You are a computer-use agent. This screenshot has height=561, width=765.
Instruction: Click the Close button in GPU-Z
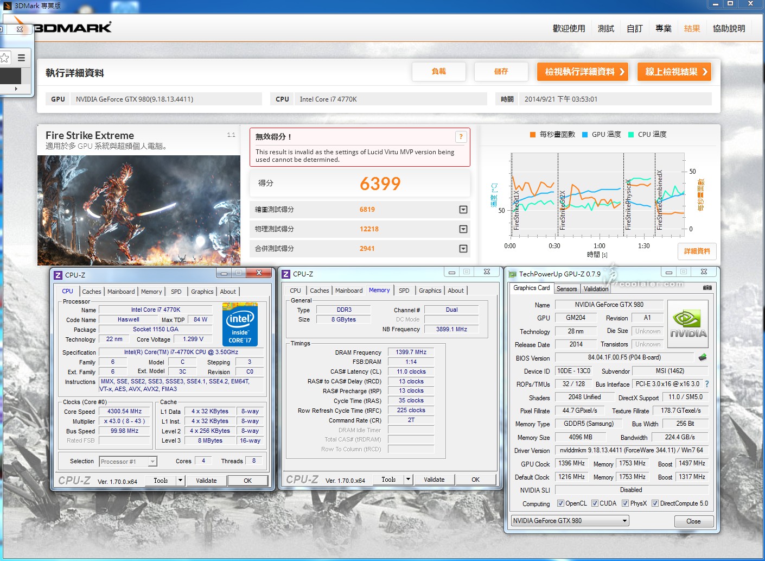[x=693, y=521]
